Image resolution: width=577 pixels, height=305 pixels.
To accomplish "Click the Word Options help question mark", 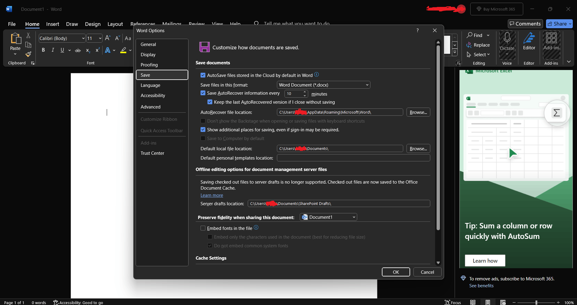I will pos(417,30).
